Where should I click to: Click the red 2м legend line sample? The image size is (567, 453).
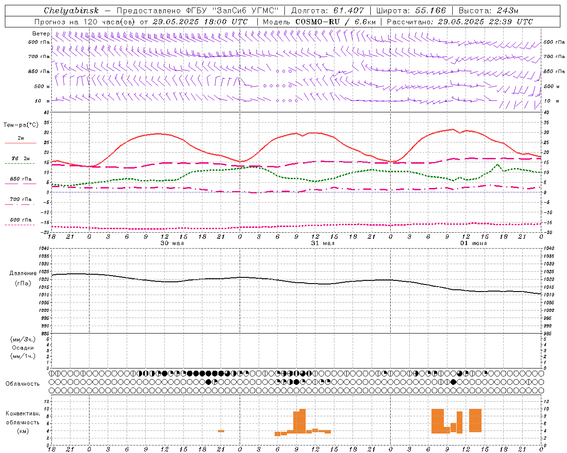pos(20,143)
